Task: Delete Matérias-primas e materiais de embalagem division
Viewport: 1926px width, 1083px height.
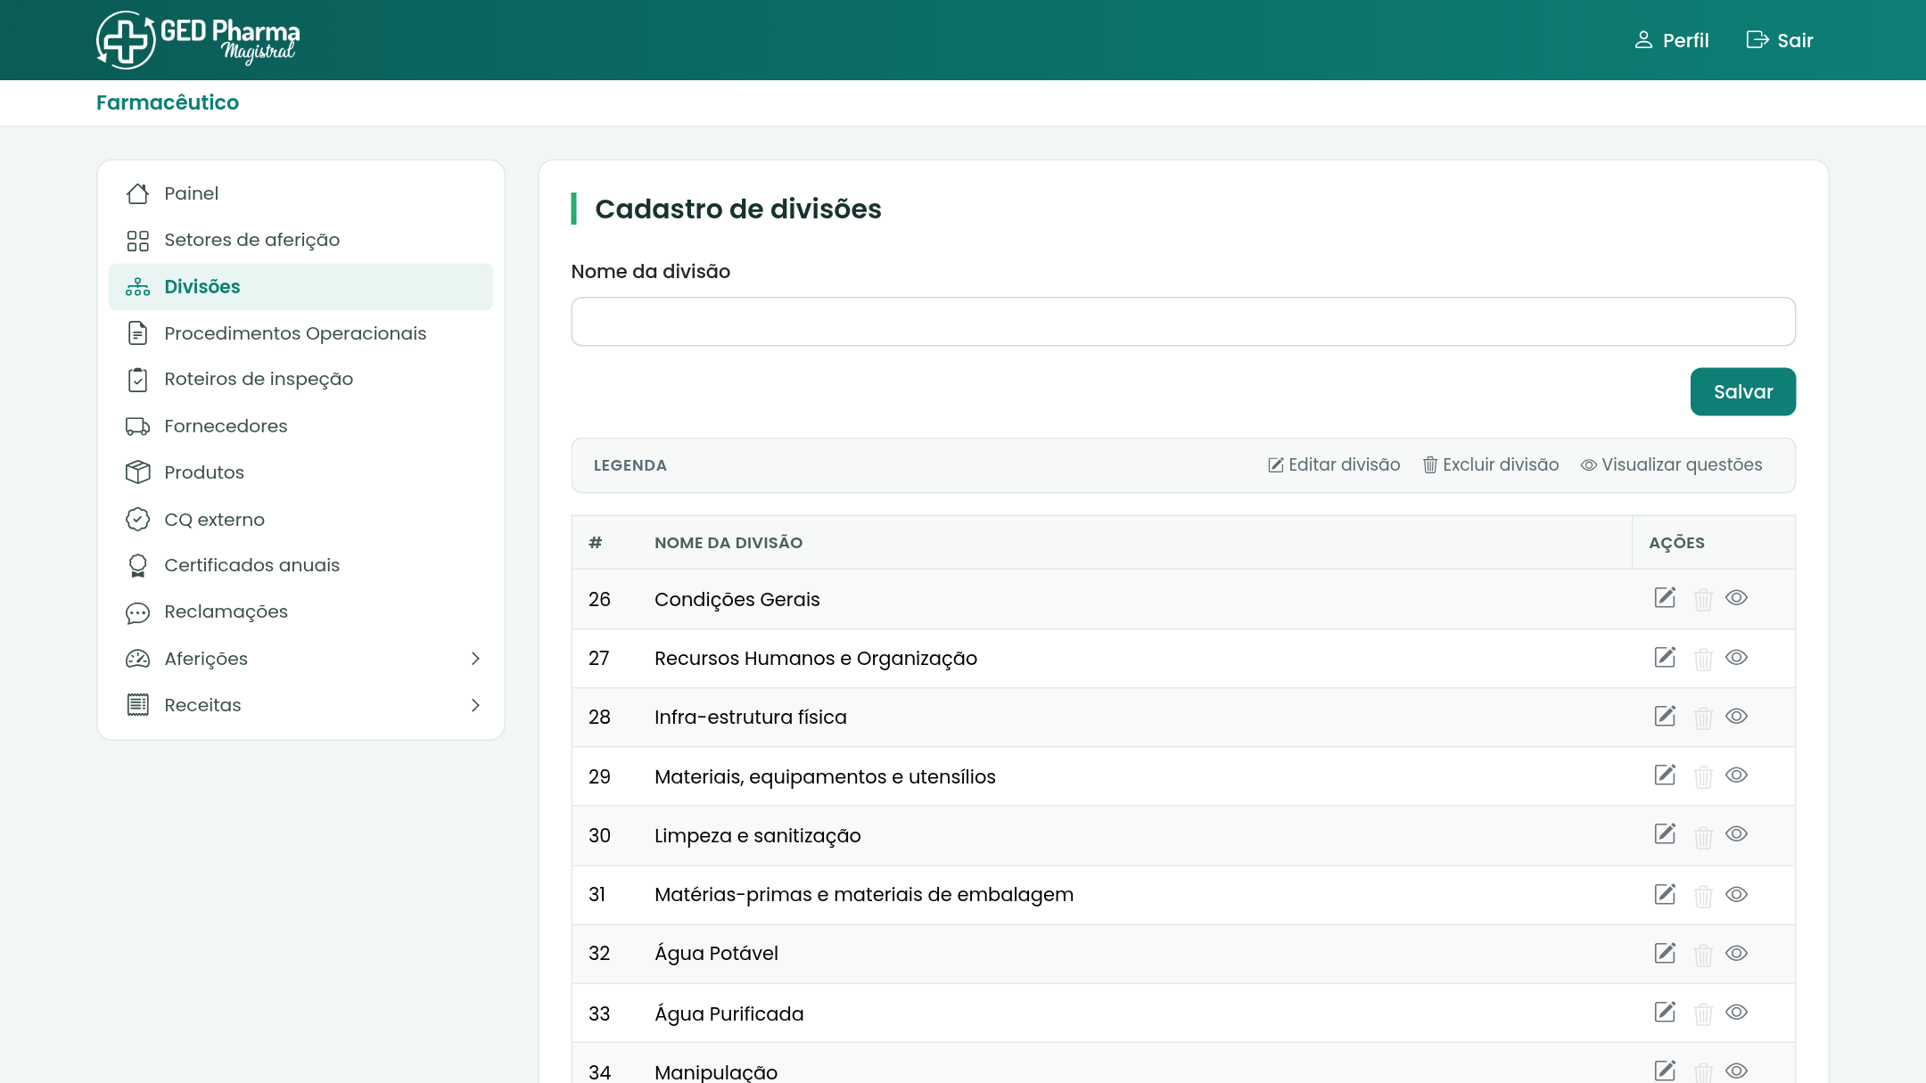Action: click(1703, 896)
